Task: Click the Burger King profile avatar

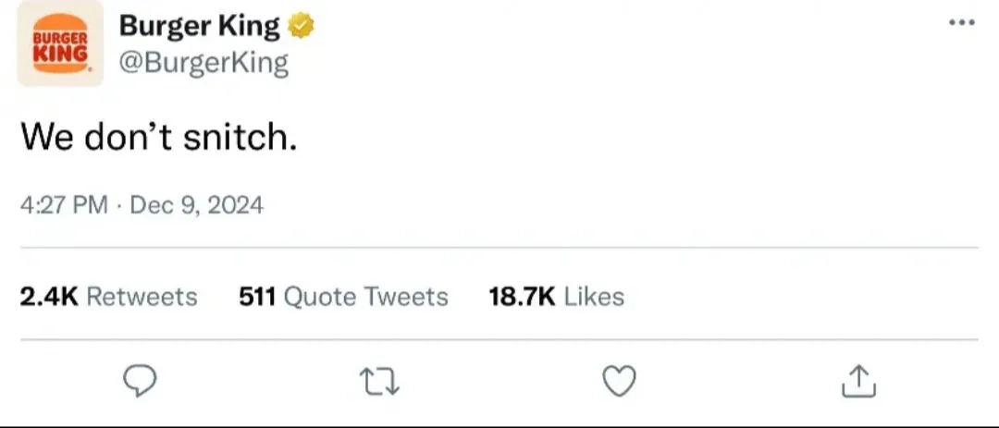Action: pos(60,44)
